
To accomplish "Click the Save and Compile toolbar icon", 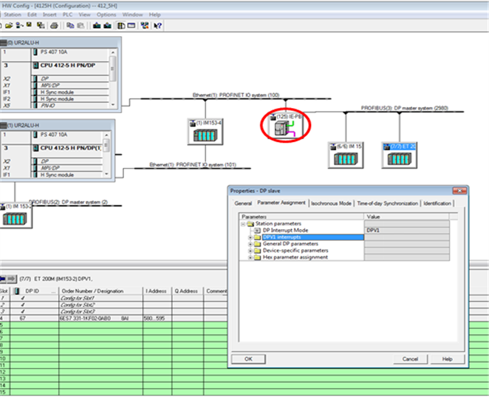I will coord(40,26).
